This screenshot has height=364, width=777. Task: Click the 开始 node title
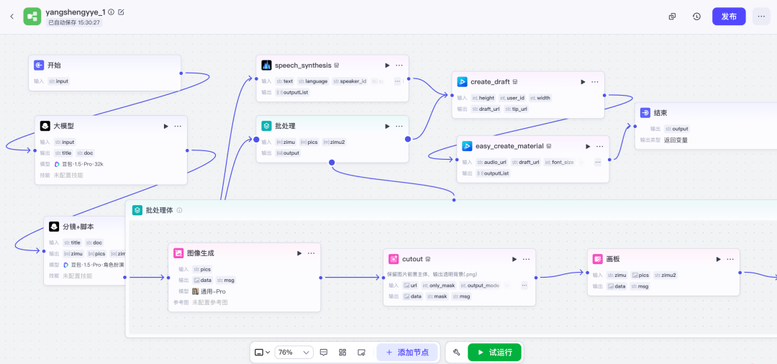click(x=55, y=65)
